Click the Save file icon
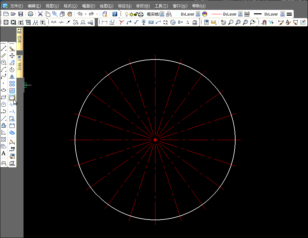The height and width of the screenshot is (238, 308). click(x=21, y=14)
